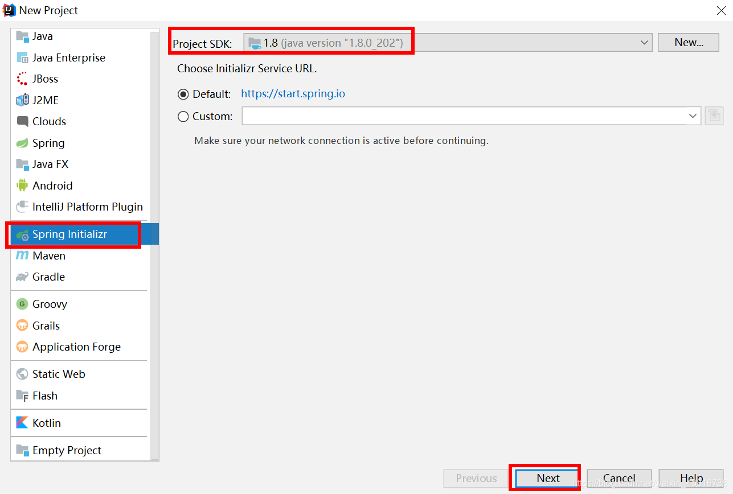Click the disabled Previous button

pyautogui.click(x=476, y=479)
